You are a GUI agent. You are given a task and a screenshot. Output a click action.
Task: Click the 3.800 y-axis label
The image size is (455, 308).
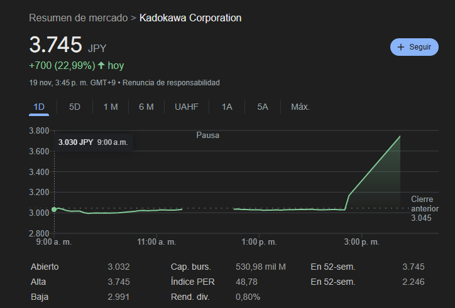(x=39, y=130)
